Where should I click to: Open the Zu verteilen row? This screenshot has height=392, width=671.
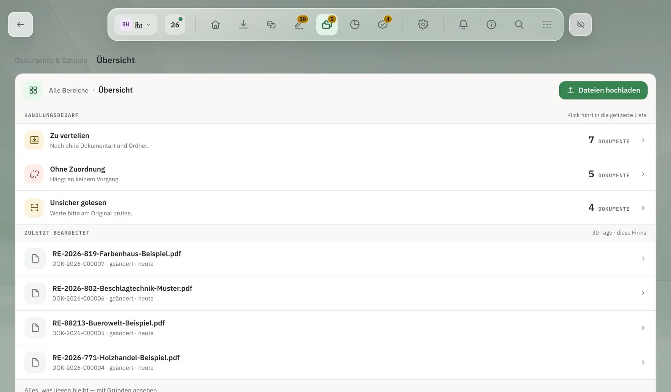point(335,140)
